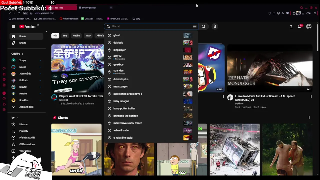Open a new tab with plus button
The height and width of the screenshot is (180, 320).
click(x=111, y=8)
